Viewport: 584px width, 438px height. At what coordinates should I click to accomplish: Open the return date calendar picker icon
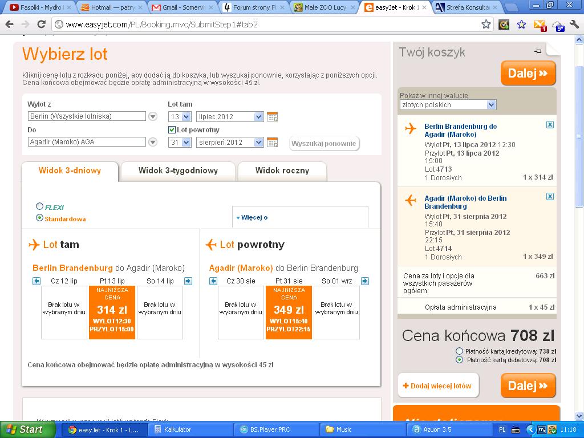pyautogui.click(x=272, y=142)
